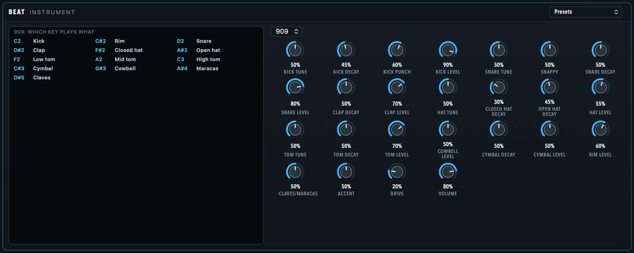Click the D#2 Clap key mapping
The height and width of the screenshot is (253, 634).
[29, 50]
